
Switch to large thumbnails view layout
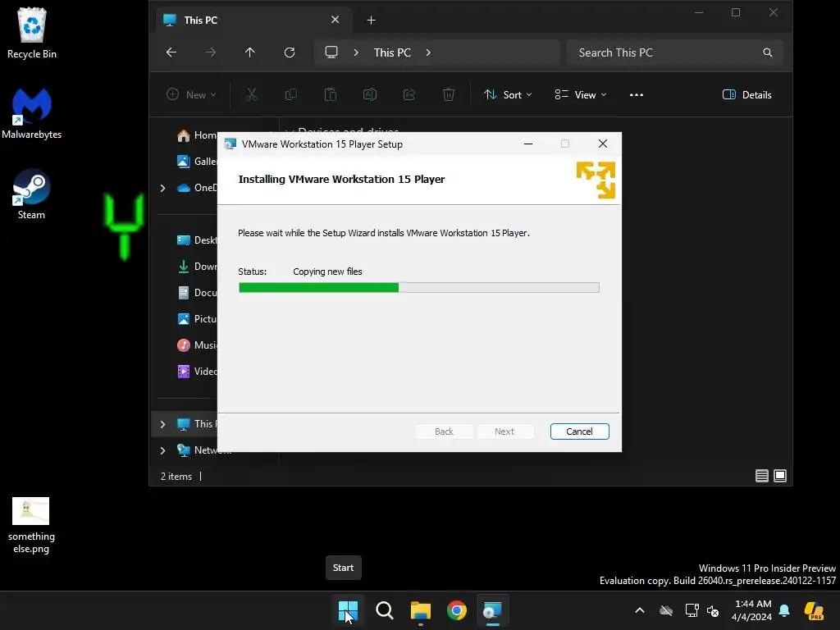(780, 476)
